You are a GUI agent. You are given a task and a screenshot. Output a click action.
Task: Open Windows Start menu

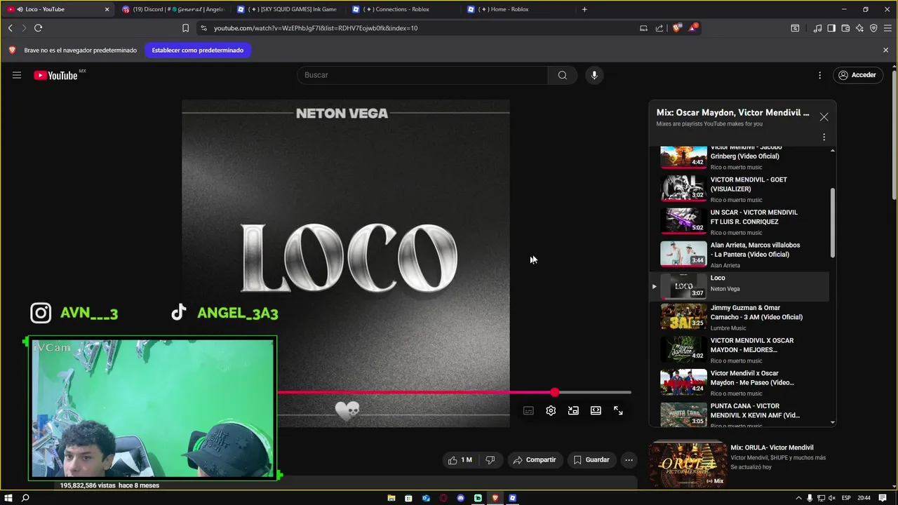click(x=8, y=498)
